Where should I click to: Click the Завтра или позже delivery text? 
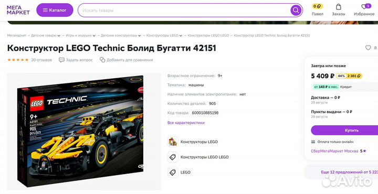click(328, 66)
